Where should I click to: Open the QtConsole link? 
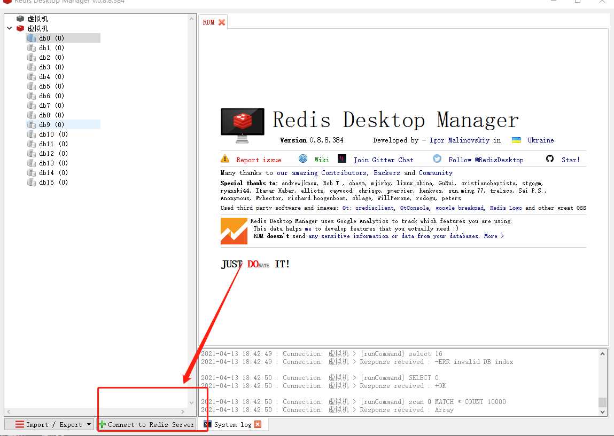pos(415,208)
